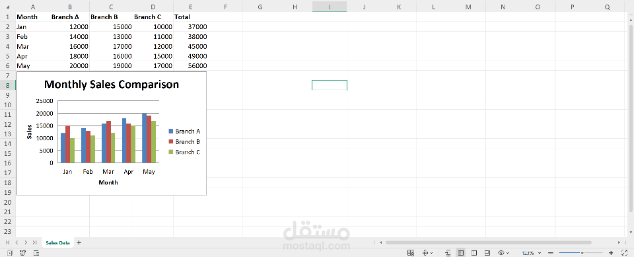
Task: Click the Mar green Branch C bar
Action: pyautogui.click(x=113, y=148)
